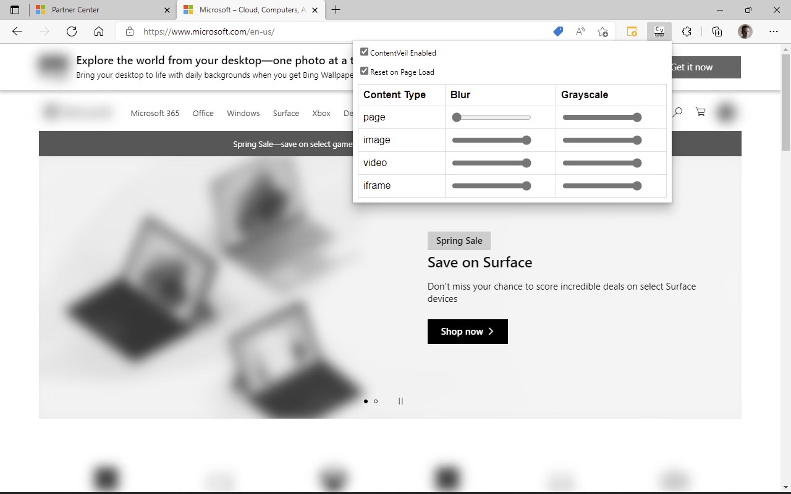Adjust the page Blur slider
This screenshot has width=791, height=494.
(x=491, y=117)
